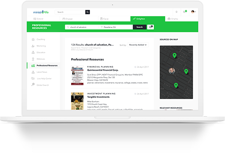Open the Tangible Investments thumbnail
The width and height of the screenshot is (225, 155).
click(77, 101)
